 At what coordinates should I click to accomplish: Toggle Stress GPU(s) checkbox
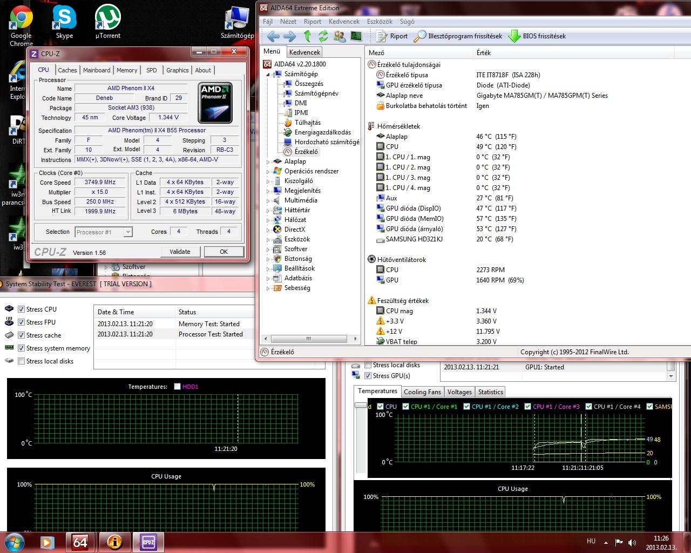(x=368, y=376)
